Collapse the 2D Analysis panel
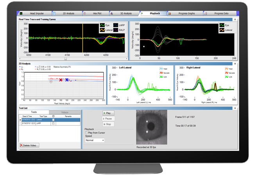The height and width of the screenshot is (175, 254). point(234,63)
